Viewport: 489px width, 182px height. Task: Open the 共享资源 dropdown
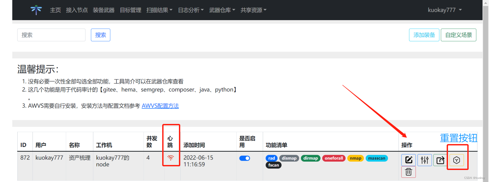253,10
